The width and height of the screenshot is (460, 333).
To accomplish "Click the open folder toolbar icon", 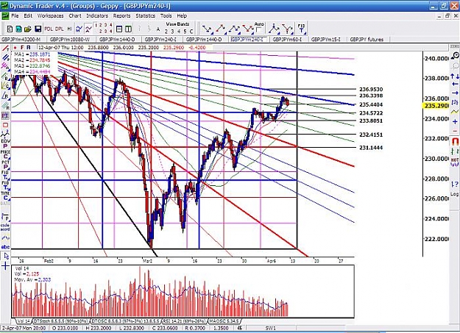I will (28, 29).
